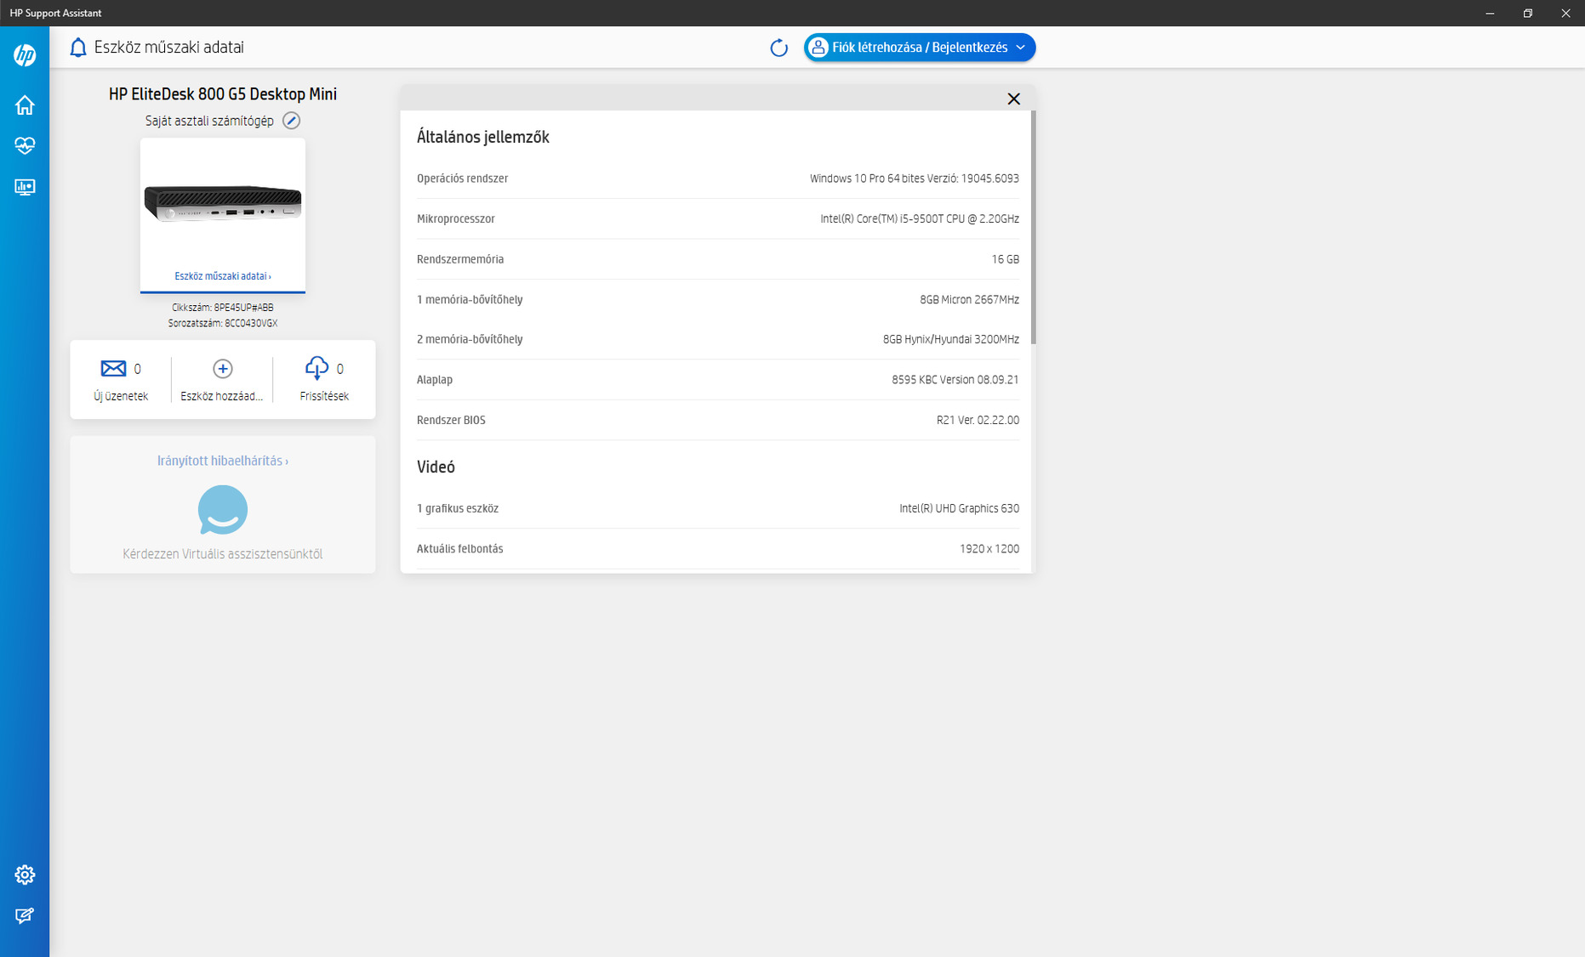Open updates cloud download icon
The image size is (1585, 957).
coord(316,368)
